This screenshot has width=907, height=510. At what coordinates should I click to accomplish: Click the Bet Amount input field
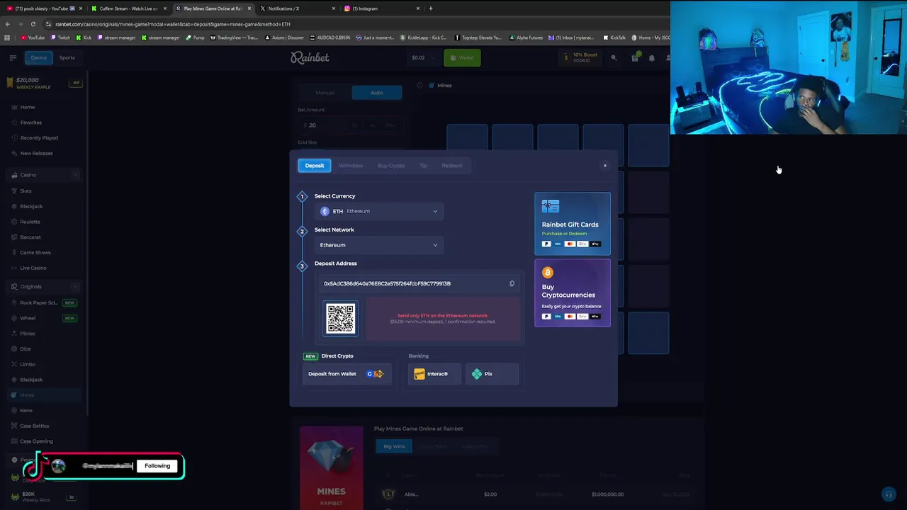(350, 125)
